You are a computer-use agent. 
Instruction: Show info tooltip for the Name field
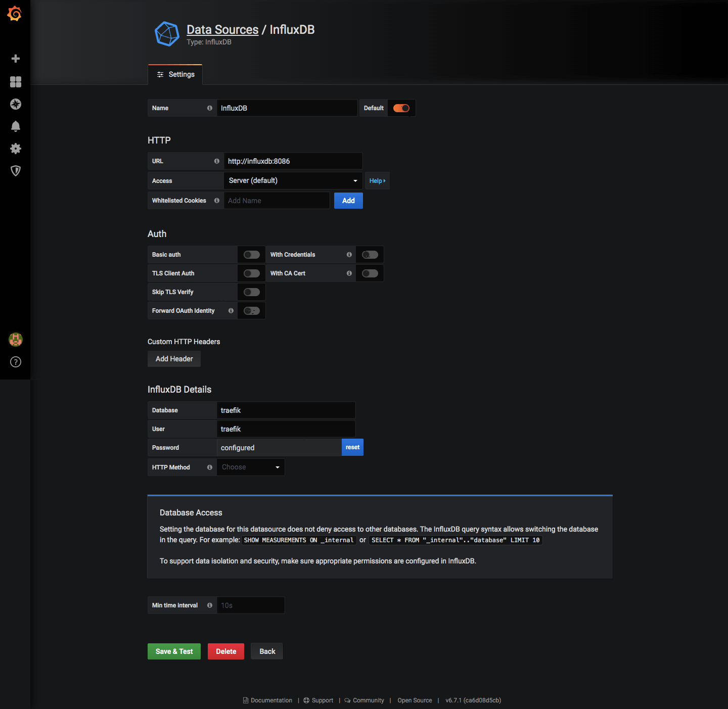(x=210, y=108)
